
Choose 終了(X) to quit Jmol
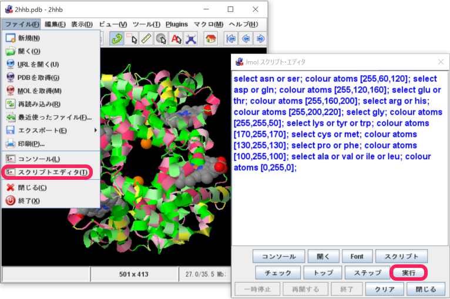click(x=51, y=200)
